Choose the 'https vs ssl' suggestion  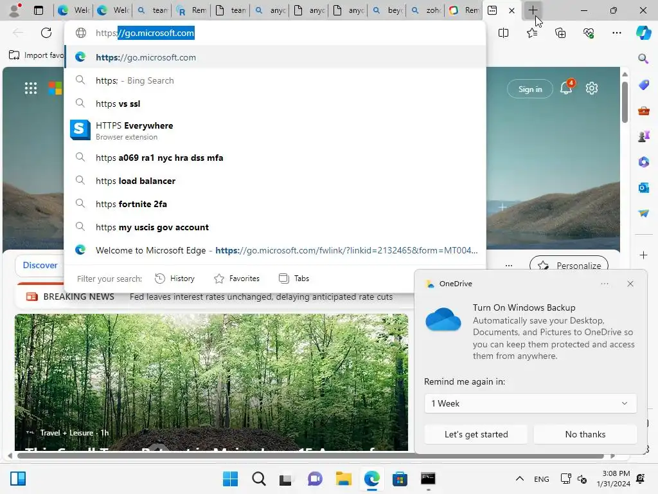pos(275,104)
